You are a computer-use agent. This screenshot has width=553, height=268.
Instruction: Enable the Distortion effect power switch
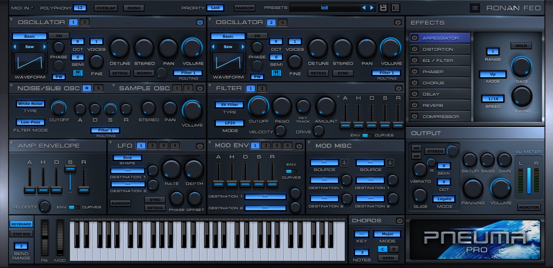coord(414,49)
